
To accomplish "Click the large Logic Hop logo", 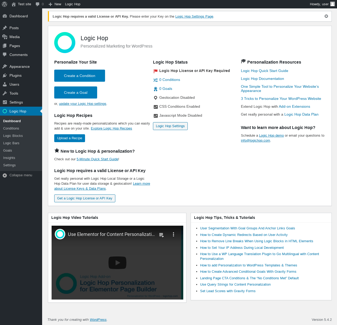I will coord(65,43).
